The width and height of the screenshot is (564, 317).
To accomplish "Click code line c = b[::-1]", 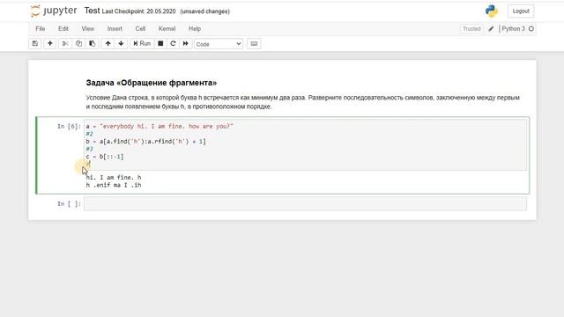I will pos(105,157).
